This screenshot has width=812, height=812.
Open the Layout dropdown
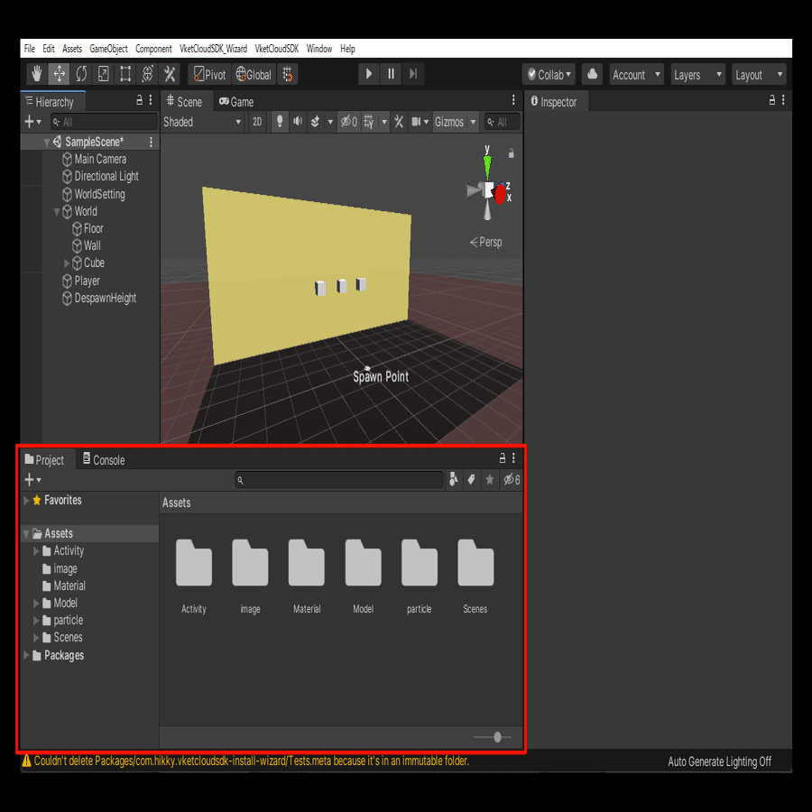pyautogui.click(x=758, y=73)
